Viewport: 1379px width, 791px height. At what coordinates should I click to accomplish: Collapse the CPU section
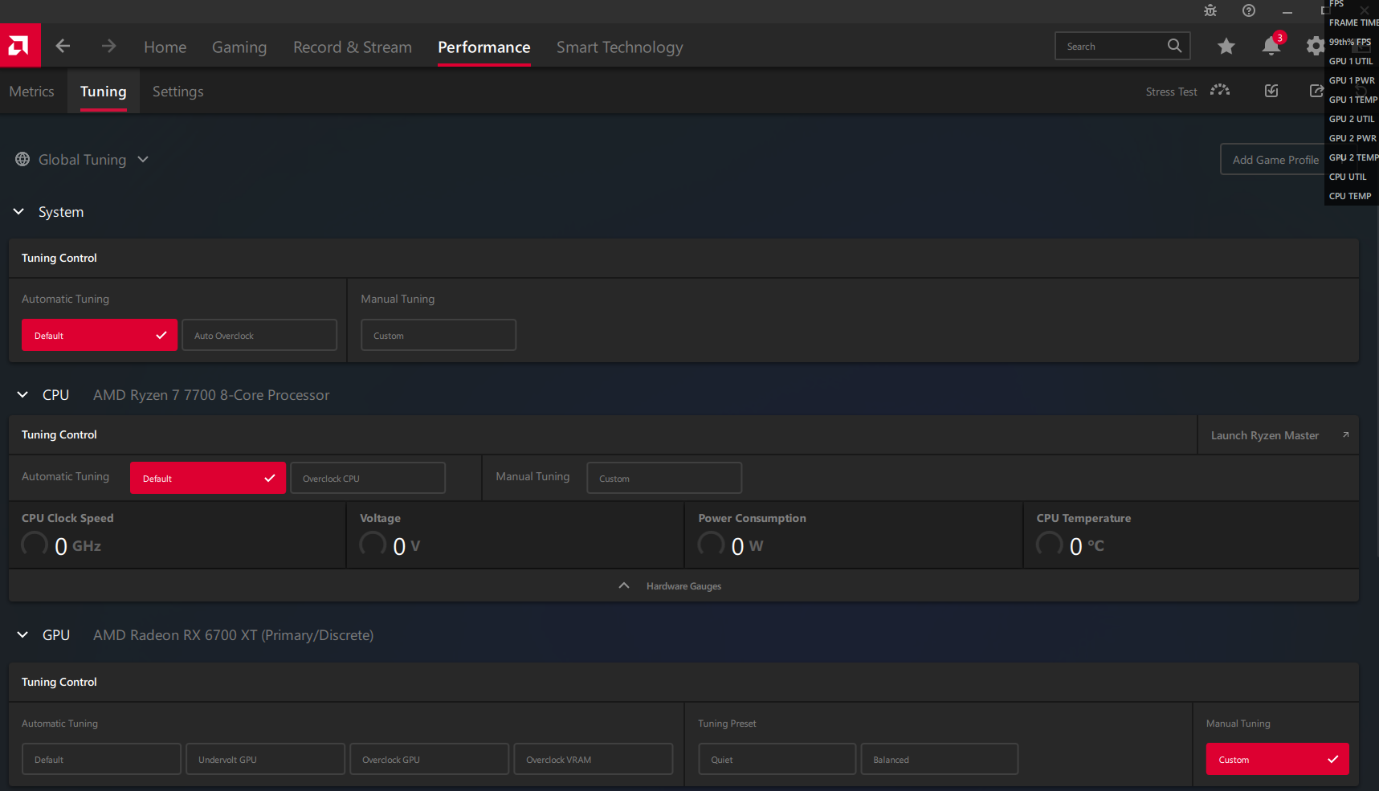click(22, 394)
